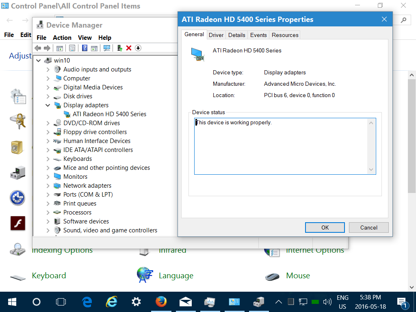Open the Help menu in Device Manager

105,38
